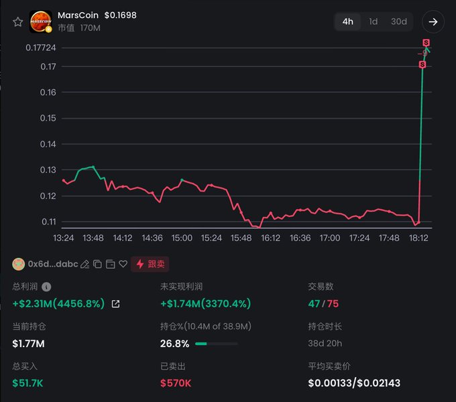Click the lower S sell marker at 0.17
The image size is (456, 402).
(x=422, y=64)
